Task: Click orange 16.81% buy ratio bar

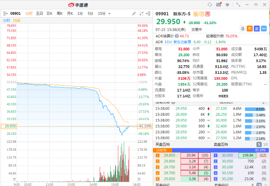Action: coord(162,150)
